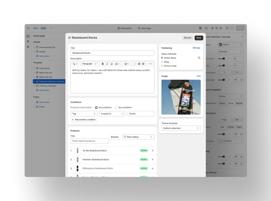Toggle bold formatting in description toolbar
Image resolution: width=271 pixels, height=201 pixels.
pyautogui.click(x=103, y=64)
